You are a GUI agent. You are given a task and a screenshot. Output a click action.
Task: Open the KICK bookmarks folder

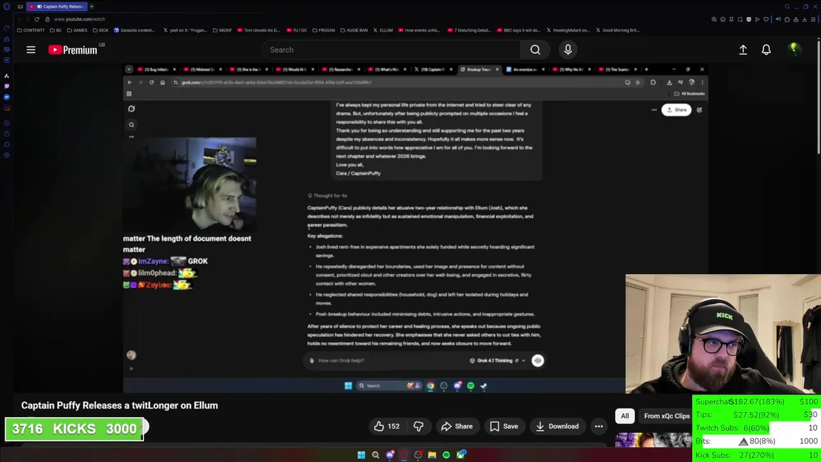click(x=101, y=30)
